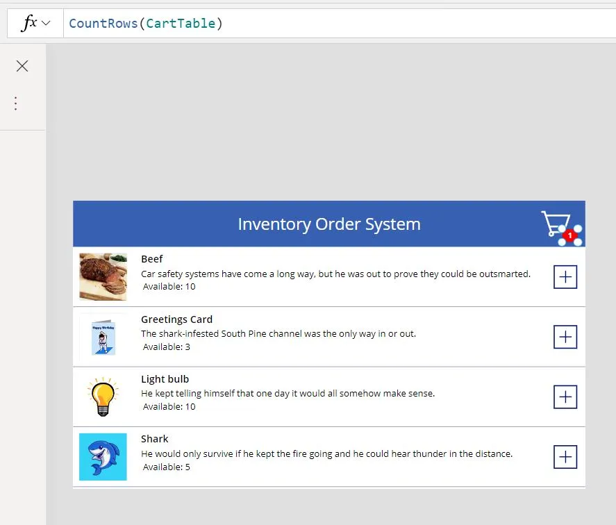This screenshot has height=525, width=616.
Task: Click the Beef item title
Action: point(152,259)
